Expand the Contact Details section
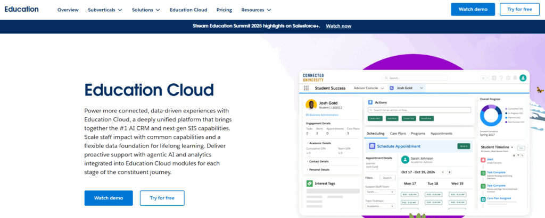Viewport: 545px width, 218px height. 318,161
